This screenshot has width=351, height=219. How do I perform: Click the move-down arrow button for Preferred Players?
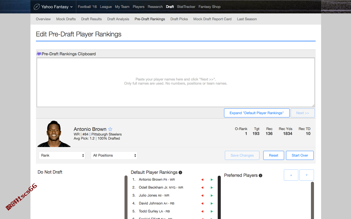pos(307,175)
